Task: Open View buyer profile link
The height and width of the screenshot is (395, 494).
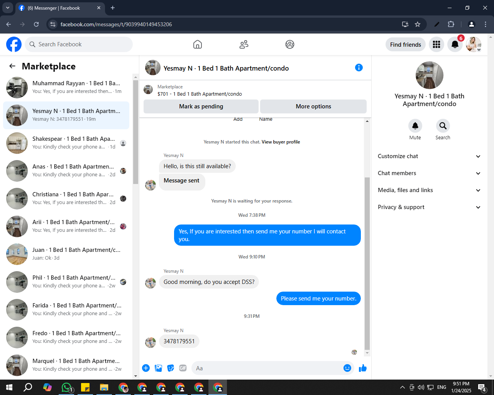Action: 281,142
